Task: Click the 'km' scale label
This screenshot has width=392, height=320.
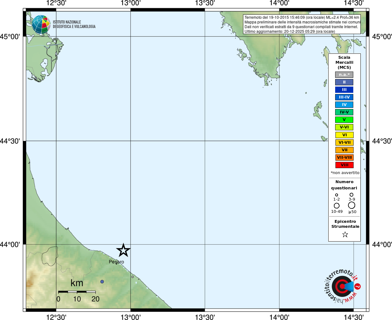Action: click(x=77, y=283)
